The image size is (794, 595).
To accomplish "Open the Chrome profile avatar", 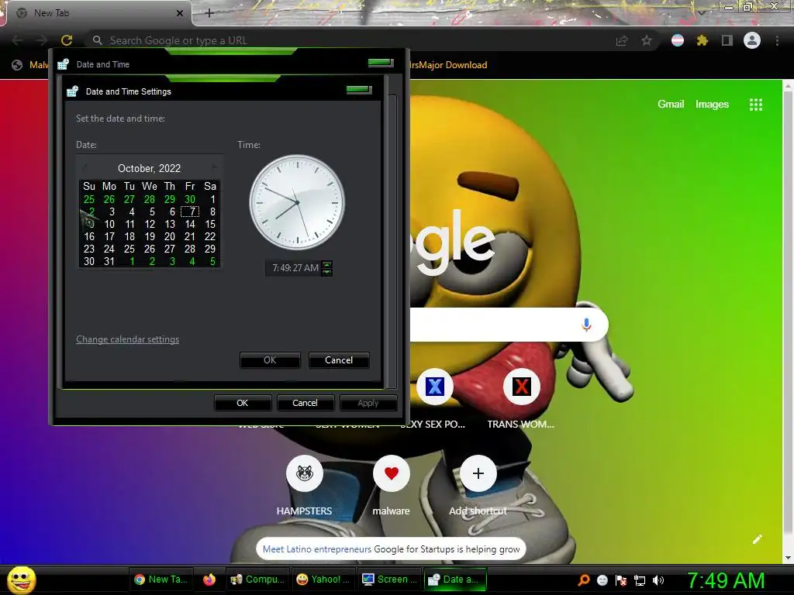I will pyautogui.click(x=752, y=40).
